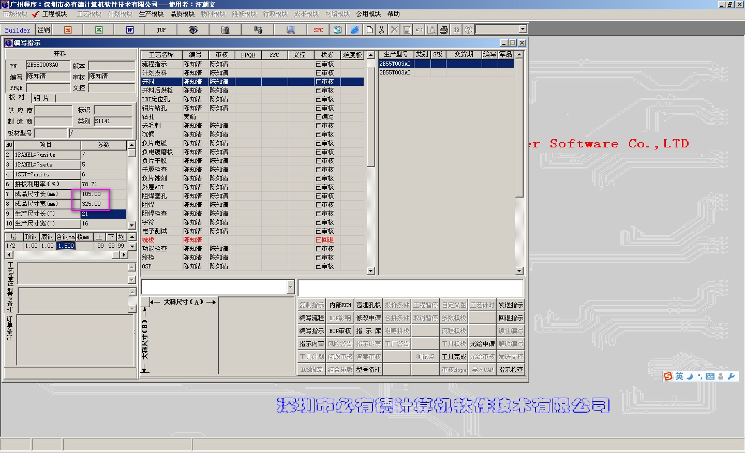The width and height of the screenshot is (745, 453).
Task: Click the Sogou input method S icon
Action: [x=668, y=376]
